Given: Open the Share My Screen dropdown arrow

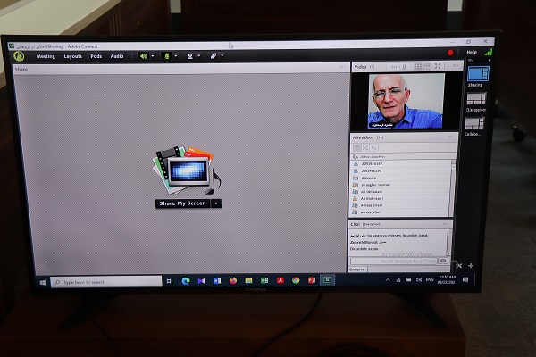Looking at the screenshot, I should click(x=216, y=203).
